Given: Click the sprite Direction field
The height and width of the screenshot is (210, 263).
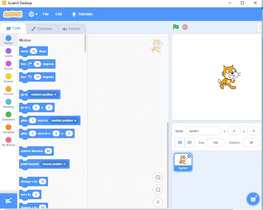Looking at the screenshot, I should tap(251, 142).
